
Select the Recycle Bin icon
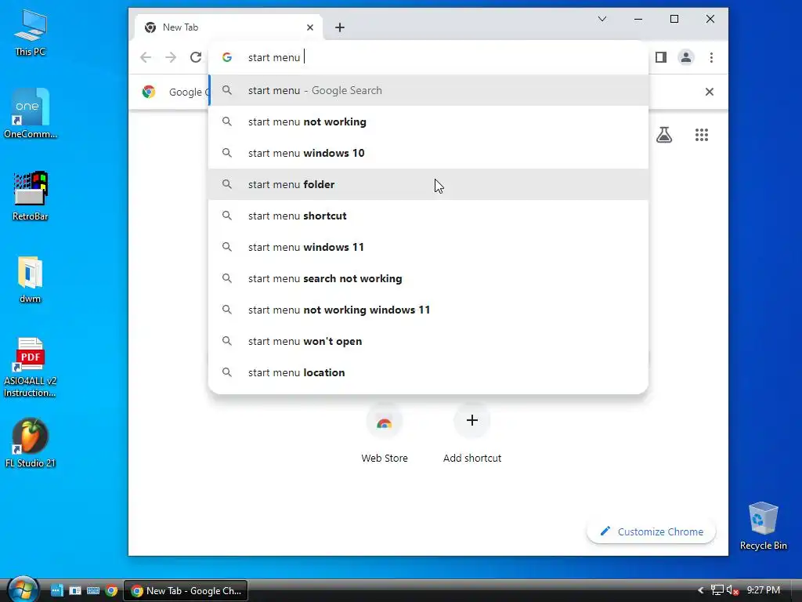point(763,526)
